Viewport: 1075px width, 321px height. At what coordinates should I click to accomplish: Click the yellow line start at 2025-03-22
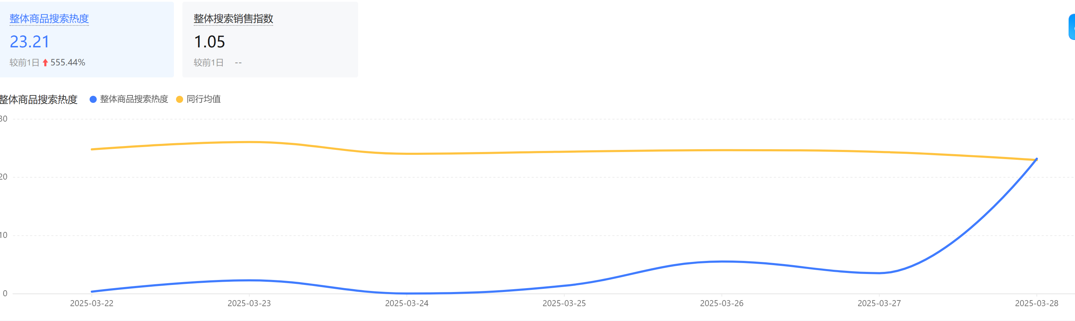tap(92, 149)
